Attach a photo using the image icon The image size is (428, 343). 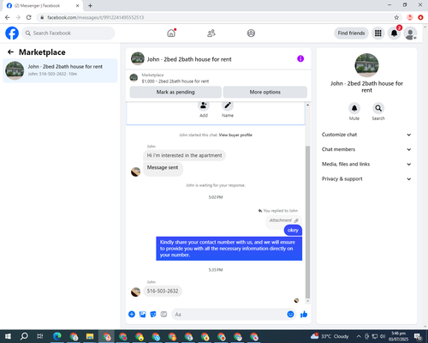pyautogui.click(x=142, y=315)
